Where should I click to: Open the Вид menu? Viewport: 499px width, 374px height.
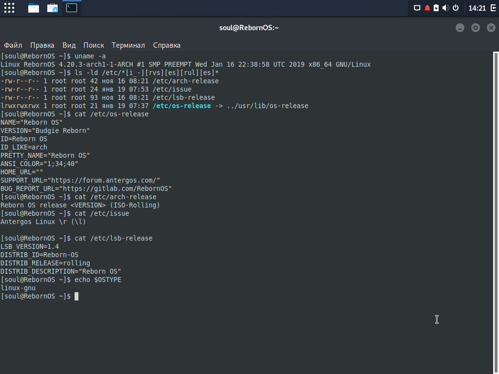(69, 45)
